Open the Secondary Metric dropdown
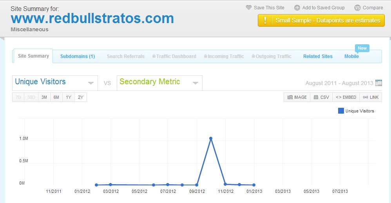 pos(159,83)
